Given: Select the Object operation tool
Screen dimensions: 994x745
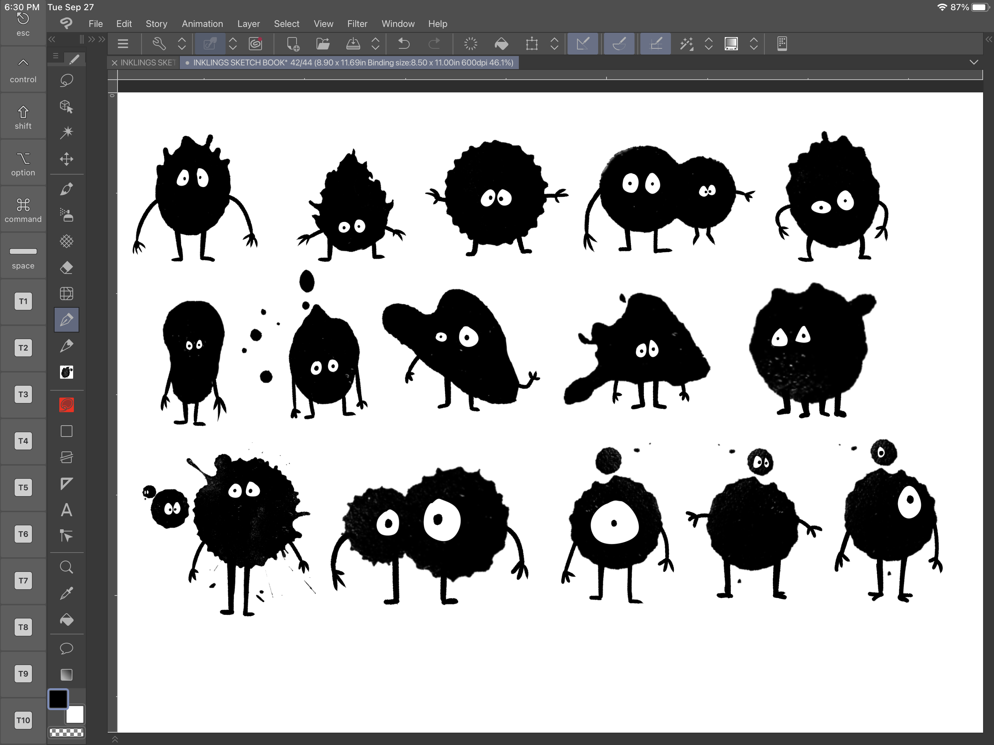Looking at the screenshot, I should (67, 107).
